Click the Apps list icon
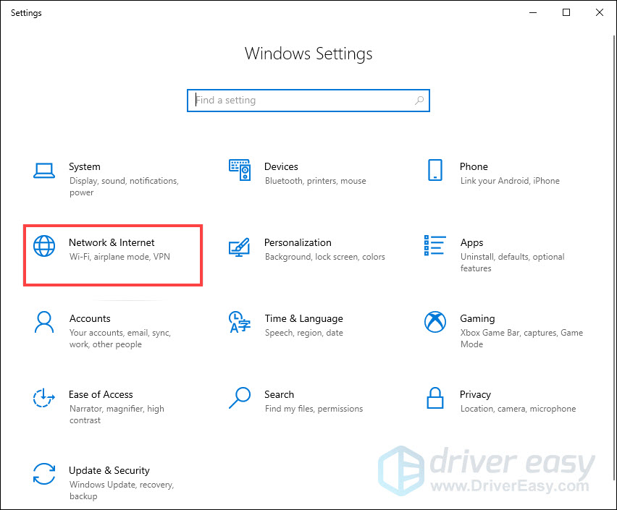 tap(435, 246)
